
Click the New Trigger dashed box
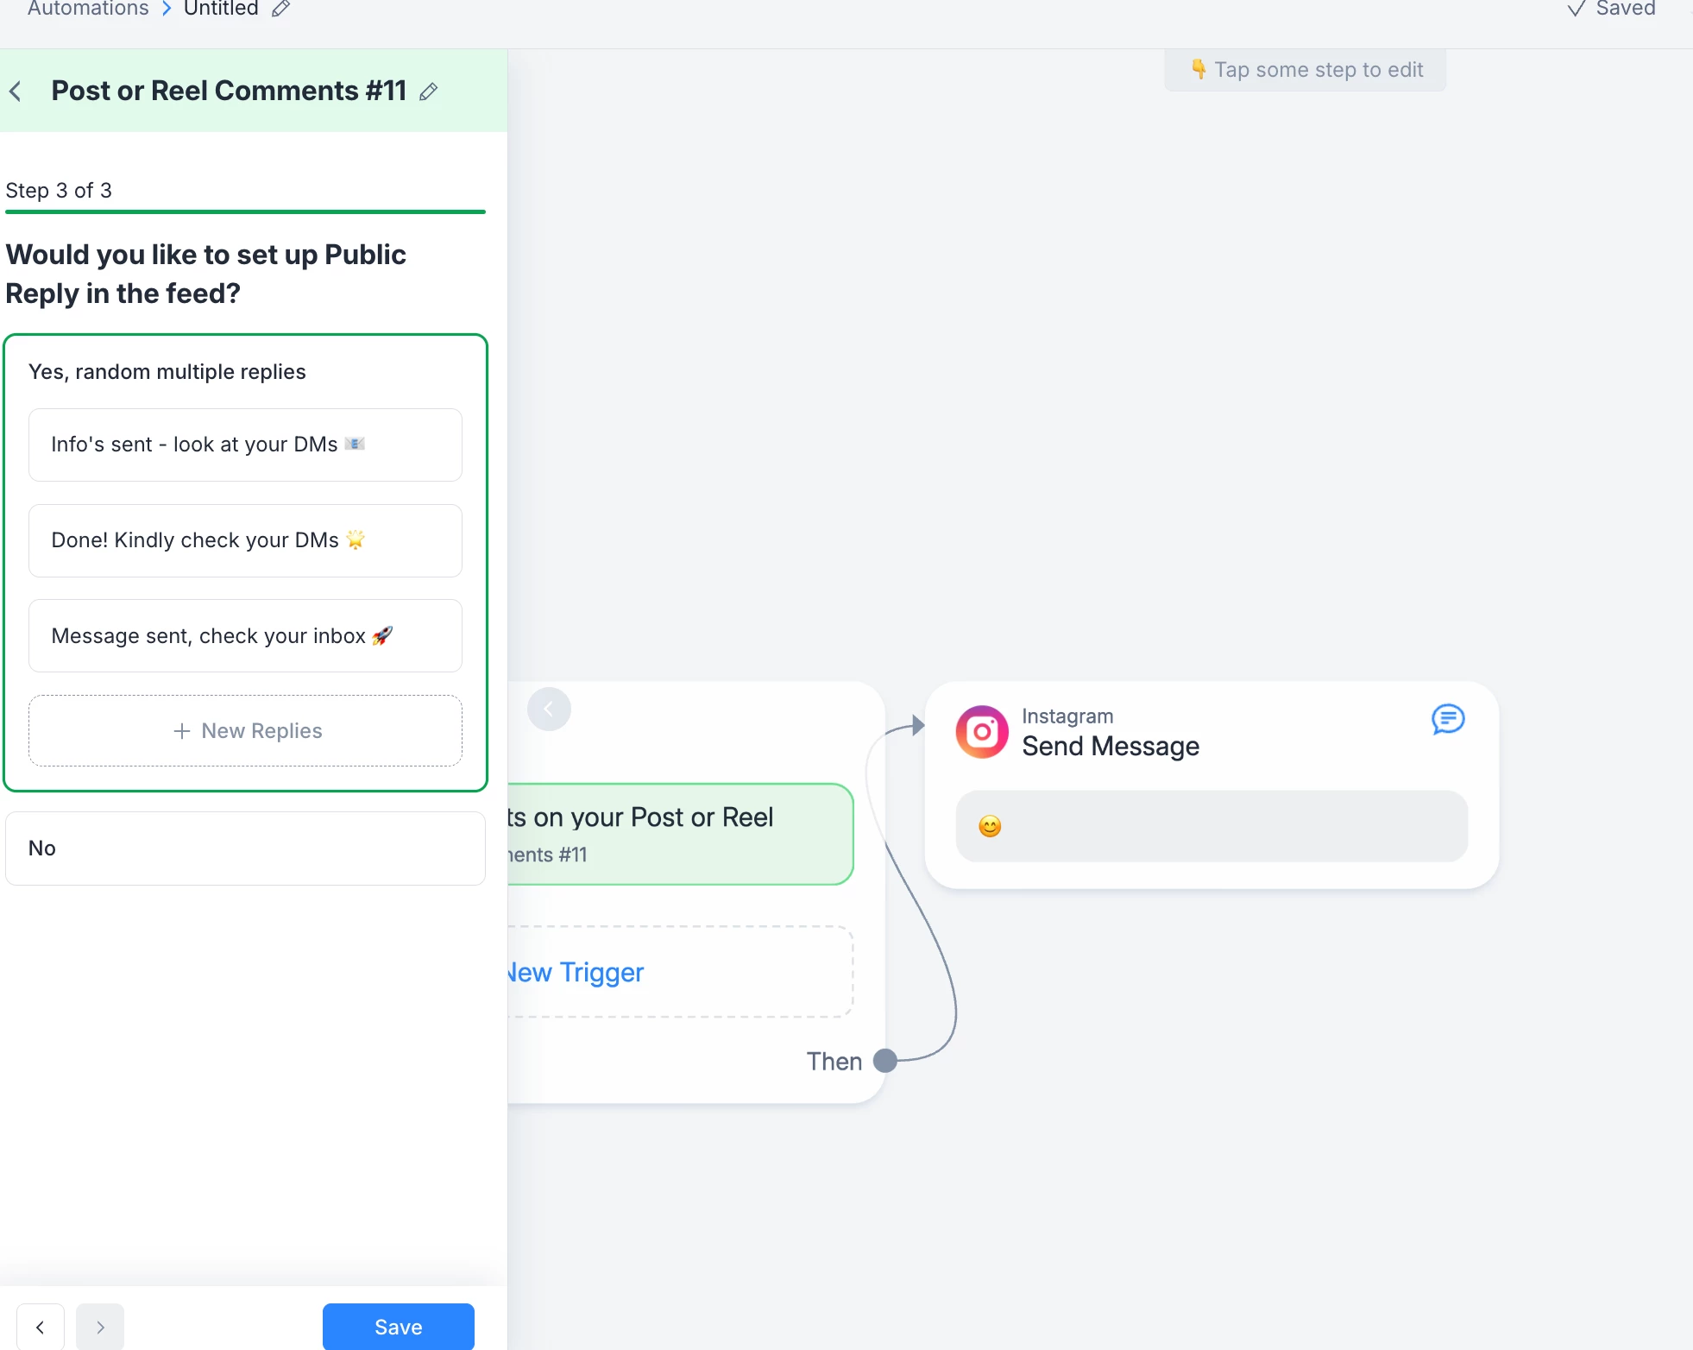(680, 972)
